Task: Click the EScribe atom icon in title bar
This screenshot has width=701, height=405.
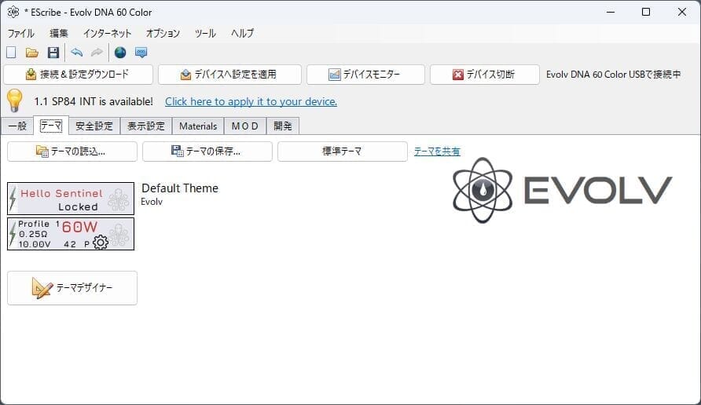Action: pos(13,12)
